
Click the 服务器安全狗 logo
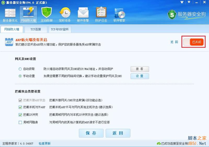click(x=187, y=15)
